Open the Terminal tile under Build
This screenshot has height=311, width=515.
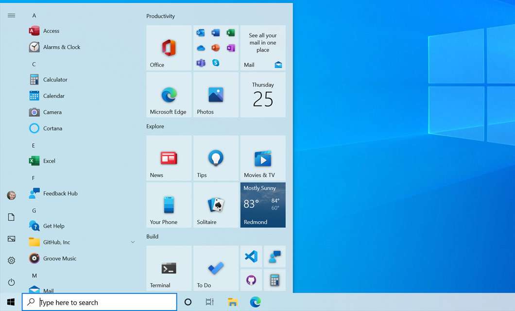(169, 268)
